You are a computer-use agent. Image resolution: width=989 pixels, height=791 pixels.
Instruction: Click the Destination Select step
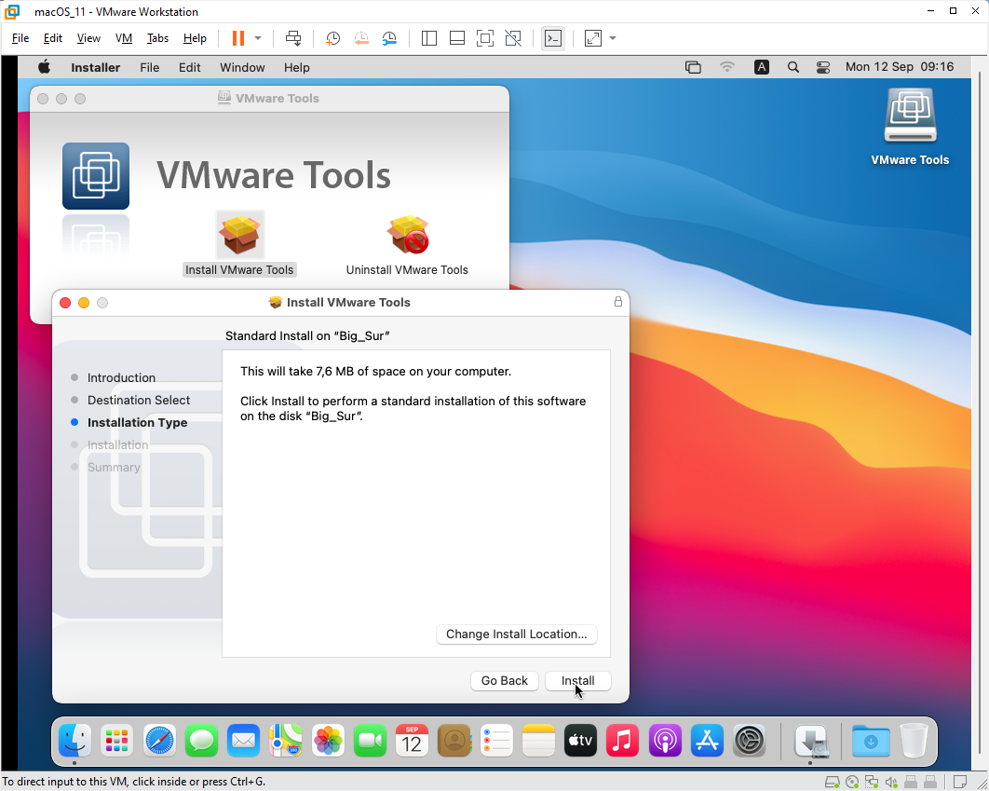point(139,400)
